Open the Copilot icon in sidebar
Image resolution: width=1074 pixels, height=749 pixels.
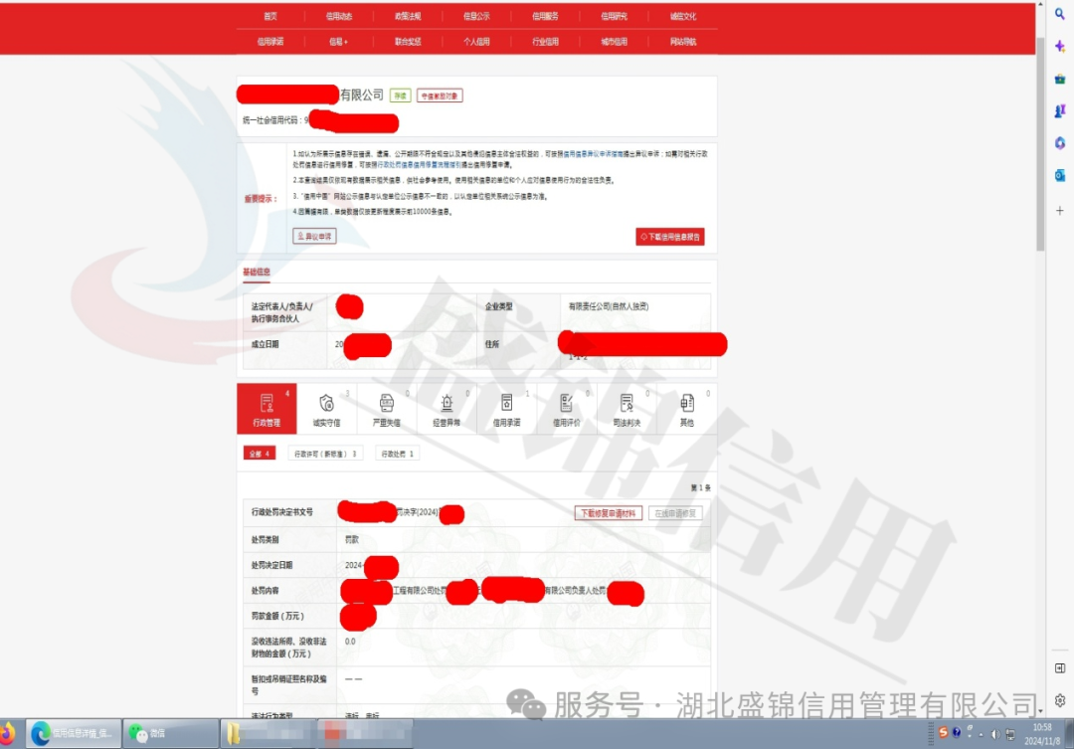click(x=1059, y=45)
